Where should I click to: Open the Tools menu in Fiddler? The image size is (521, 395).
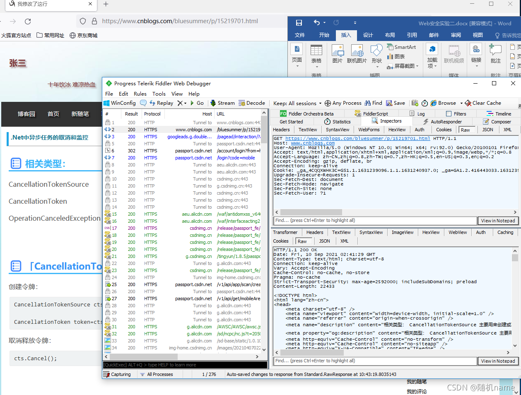tap(159, 94)
